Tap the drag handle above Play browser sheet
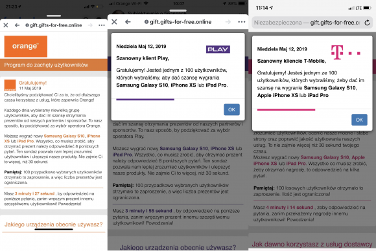Viewport: 376px width, 251px height. (x=178, y=10)
